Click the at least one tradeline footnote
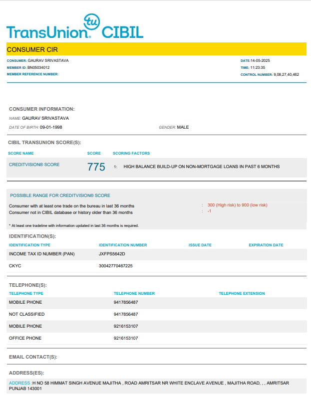 point(74,225)
